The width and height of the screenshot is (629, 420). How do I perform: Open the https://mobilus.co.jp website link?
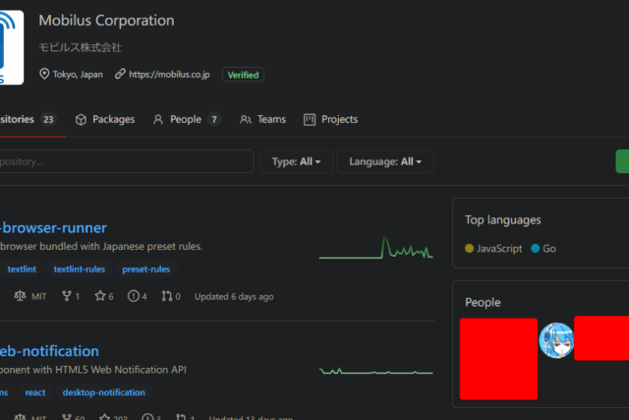[x=169, y=75]
